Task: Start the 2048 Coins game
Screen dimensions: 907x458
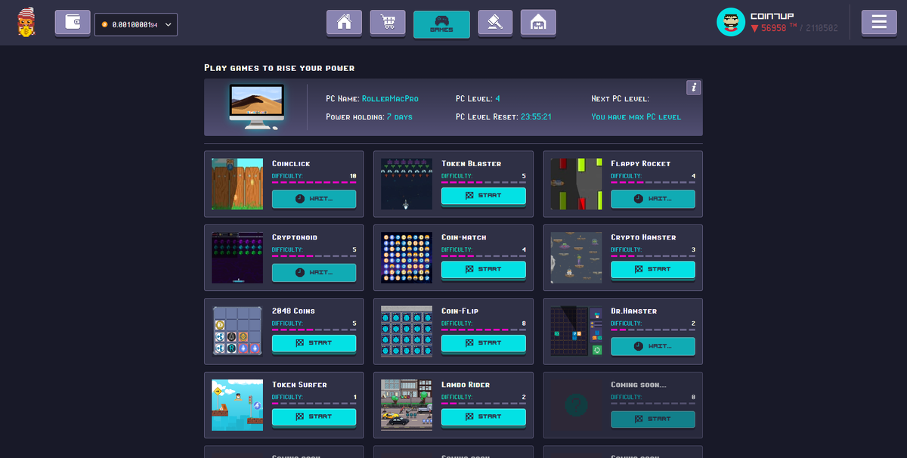Action: (314, 343)
